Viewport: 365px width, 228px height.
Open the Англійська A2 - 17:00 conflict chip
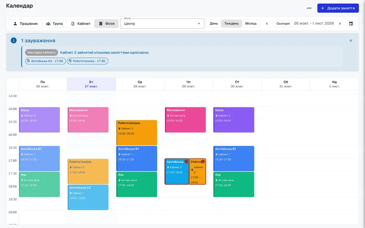point(45,61)
